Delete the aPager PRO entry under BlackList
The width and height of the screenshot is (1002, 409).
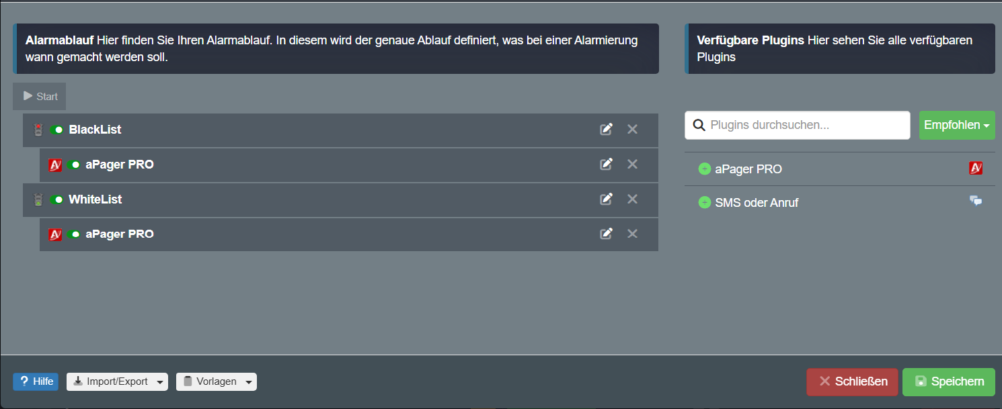tap(632, 164)
